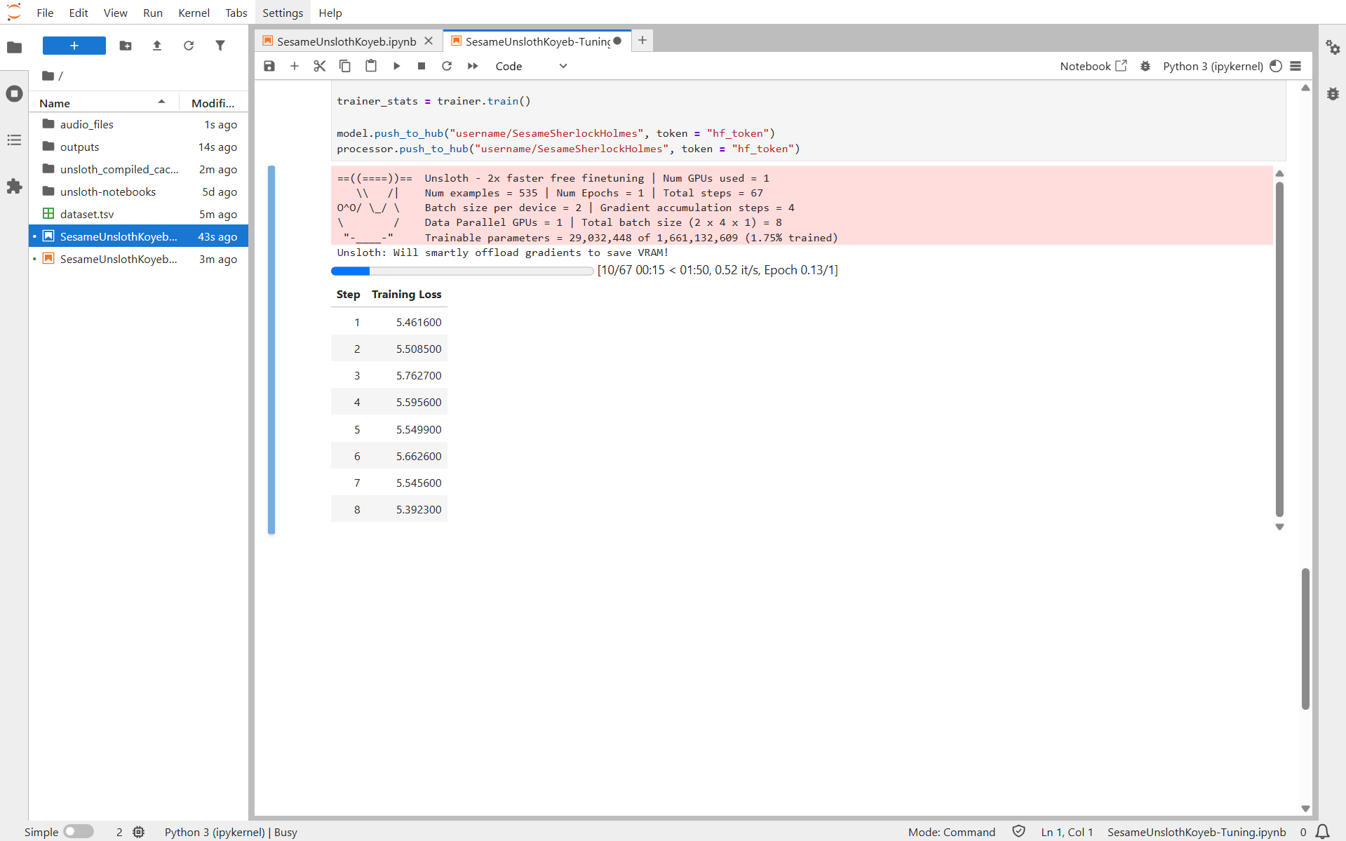
Task: Click the training progress bar
Action: [462, 271]
